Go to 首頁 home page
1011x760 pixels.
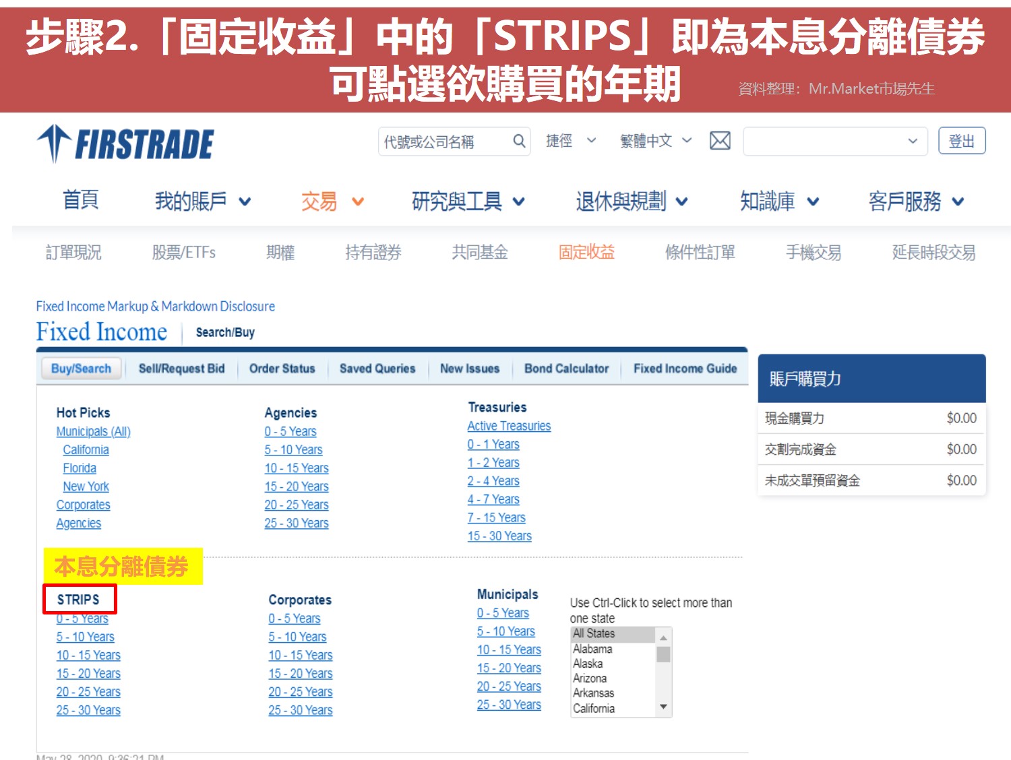[x=81, y=200]
